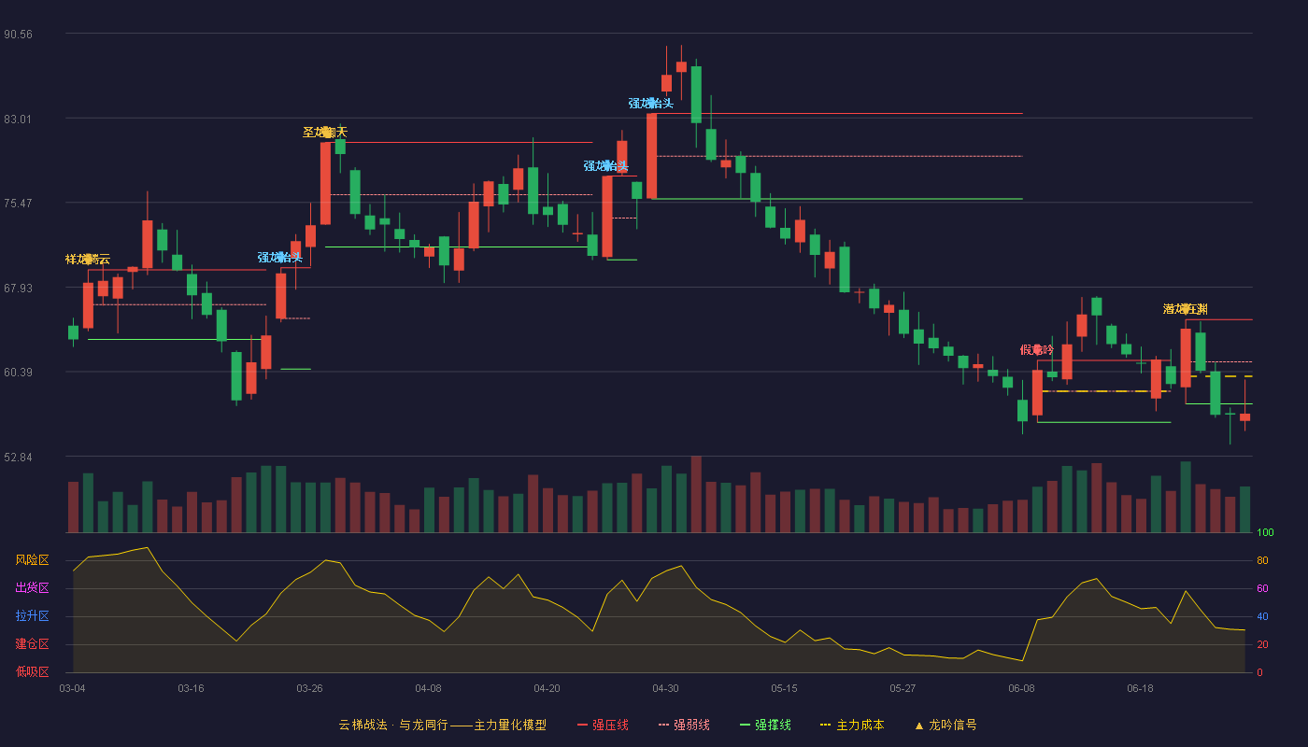Toggle the 主力成本 legend entry
The width and height of the screenshot is (1308, 747).
[852, 725]
